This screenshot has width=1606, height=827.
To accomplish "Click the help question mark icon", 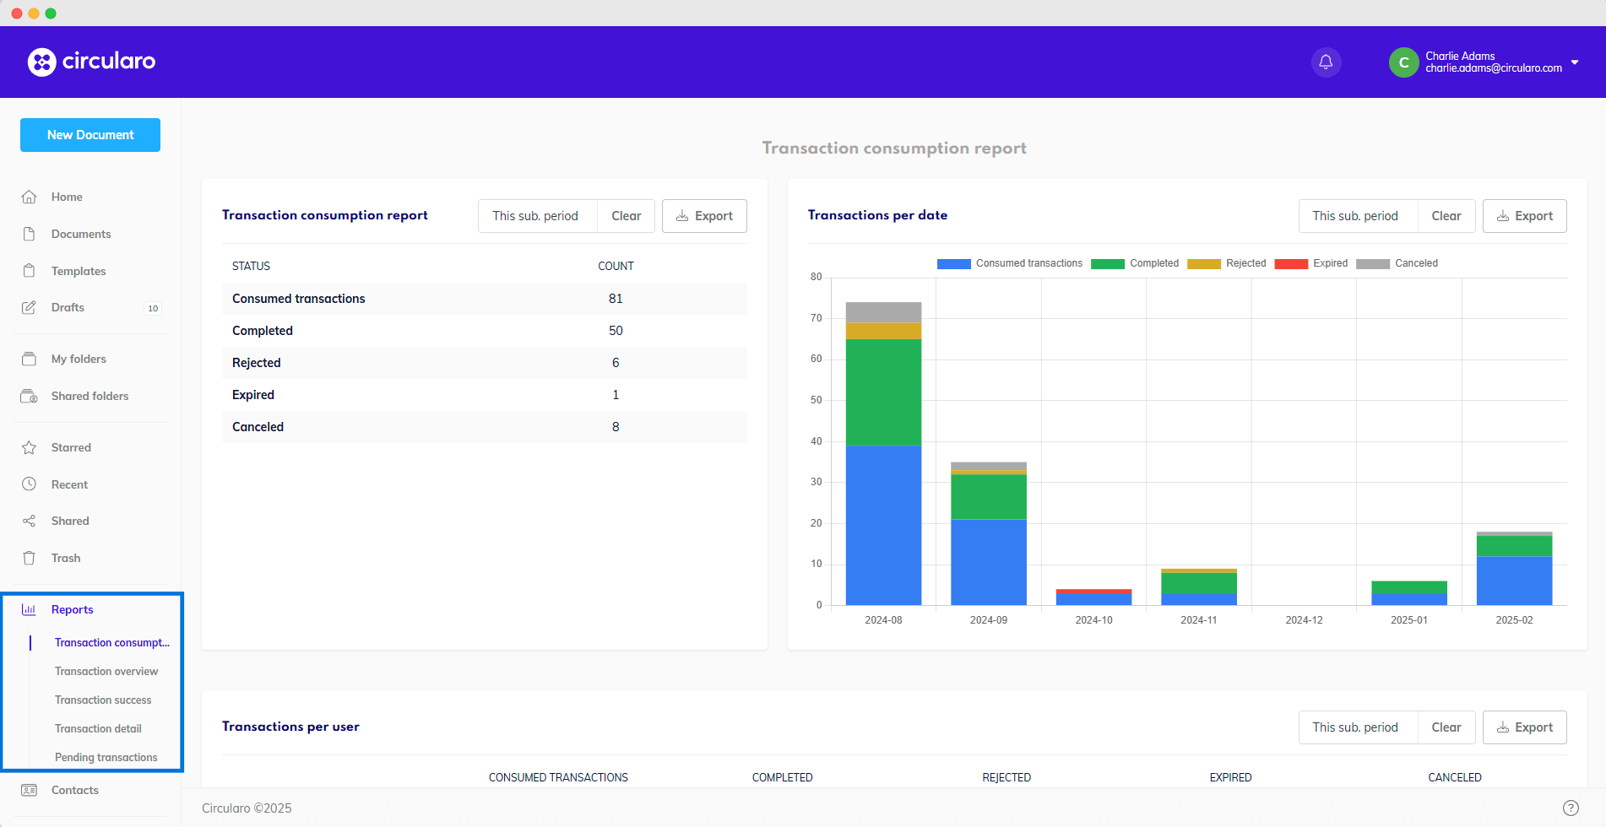I will [x=1571, y=808].
